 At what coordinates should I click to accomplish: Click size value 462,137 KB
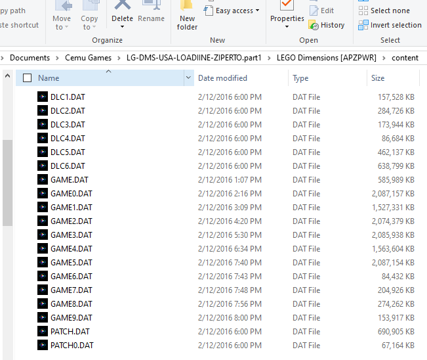click(x=396, y=152)
